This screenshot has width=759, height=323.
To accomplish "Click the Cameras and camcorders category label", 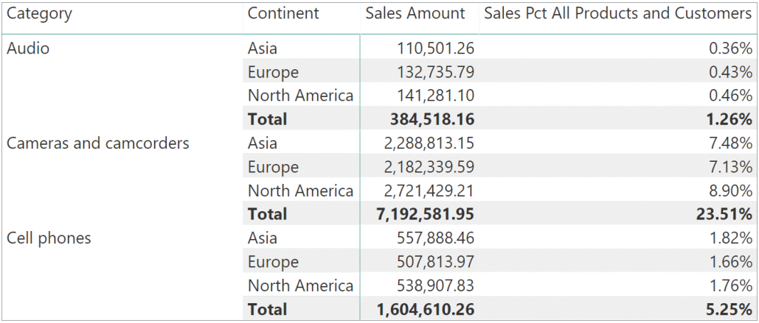I will pos(98,143).
